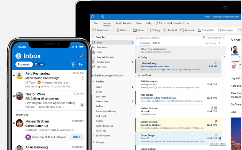
Task: Click the Undo arrow in the quick access toolbar
Action: pos(98,17)
